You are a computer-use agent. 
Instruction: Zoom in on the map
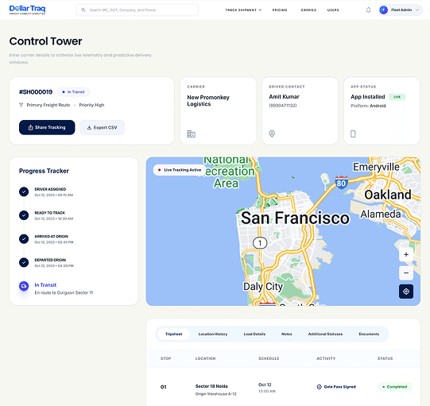406,254
